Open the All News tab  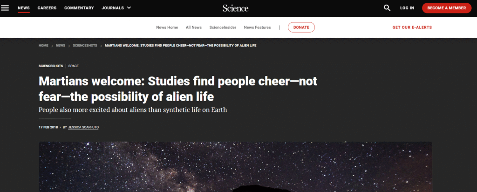[x=194, y=27]
